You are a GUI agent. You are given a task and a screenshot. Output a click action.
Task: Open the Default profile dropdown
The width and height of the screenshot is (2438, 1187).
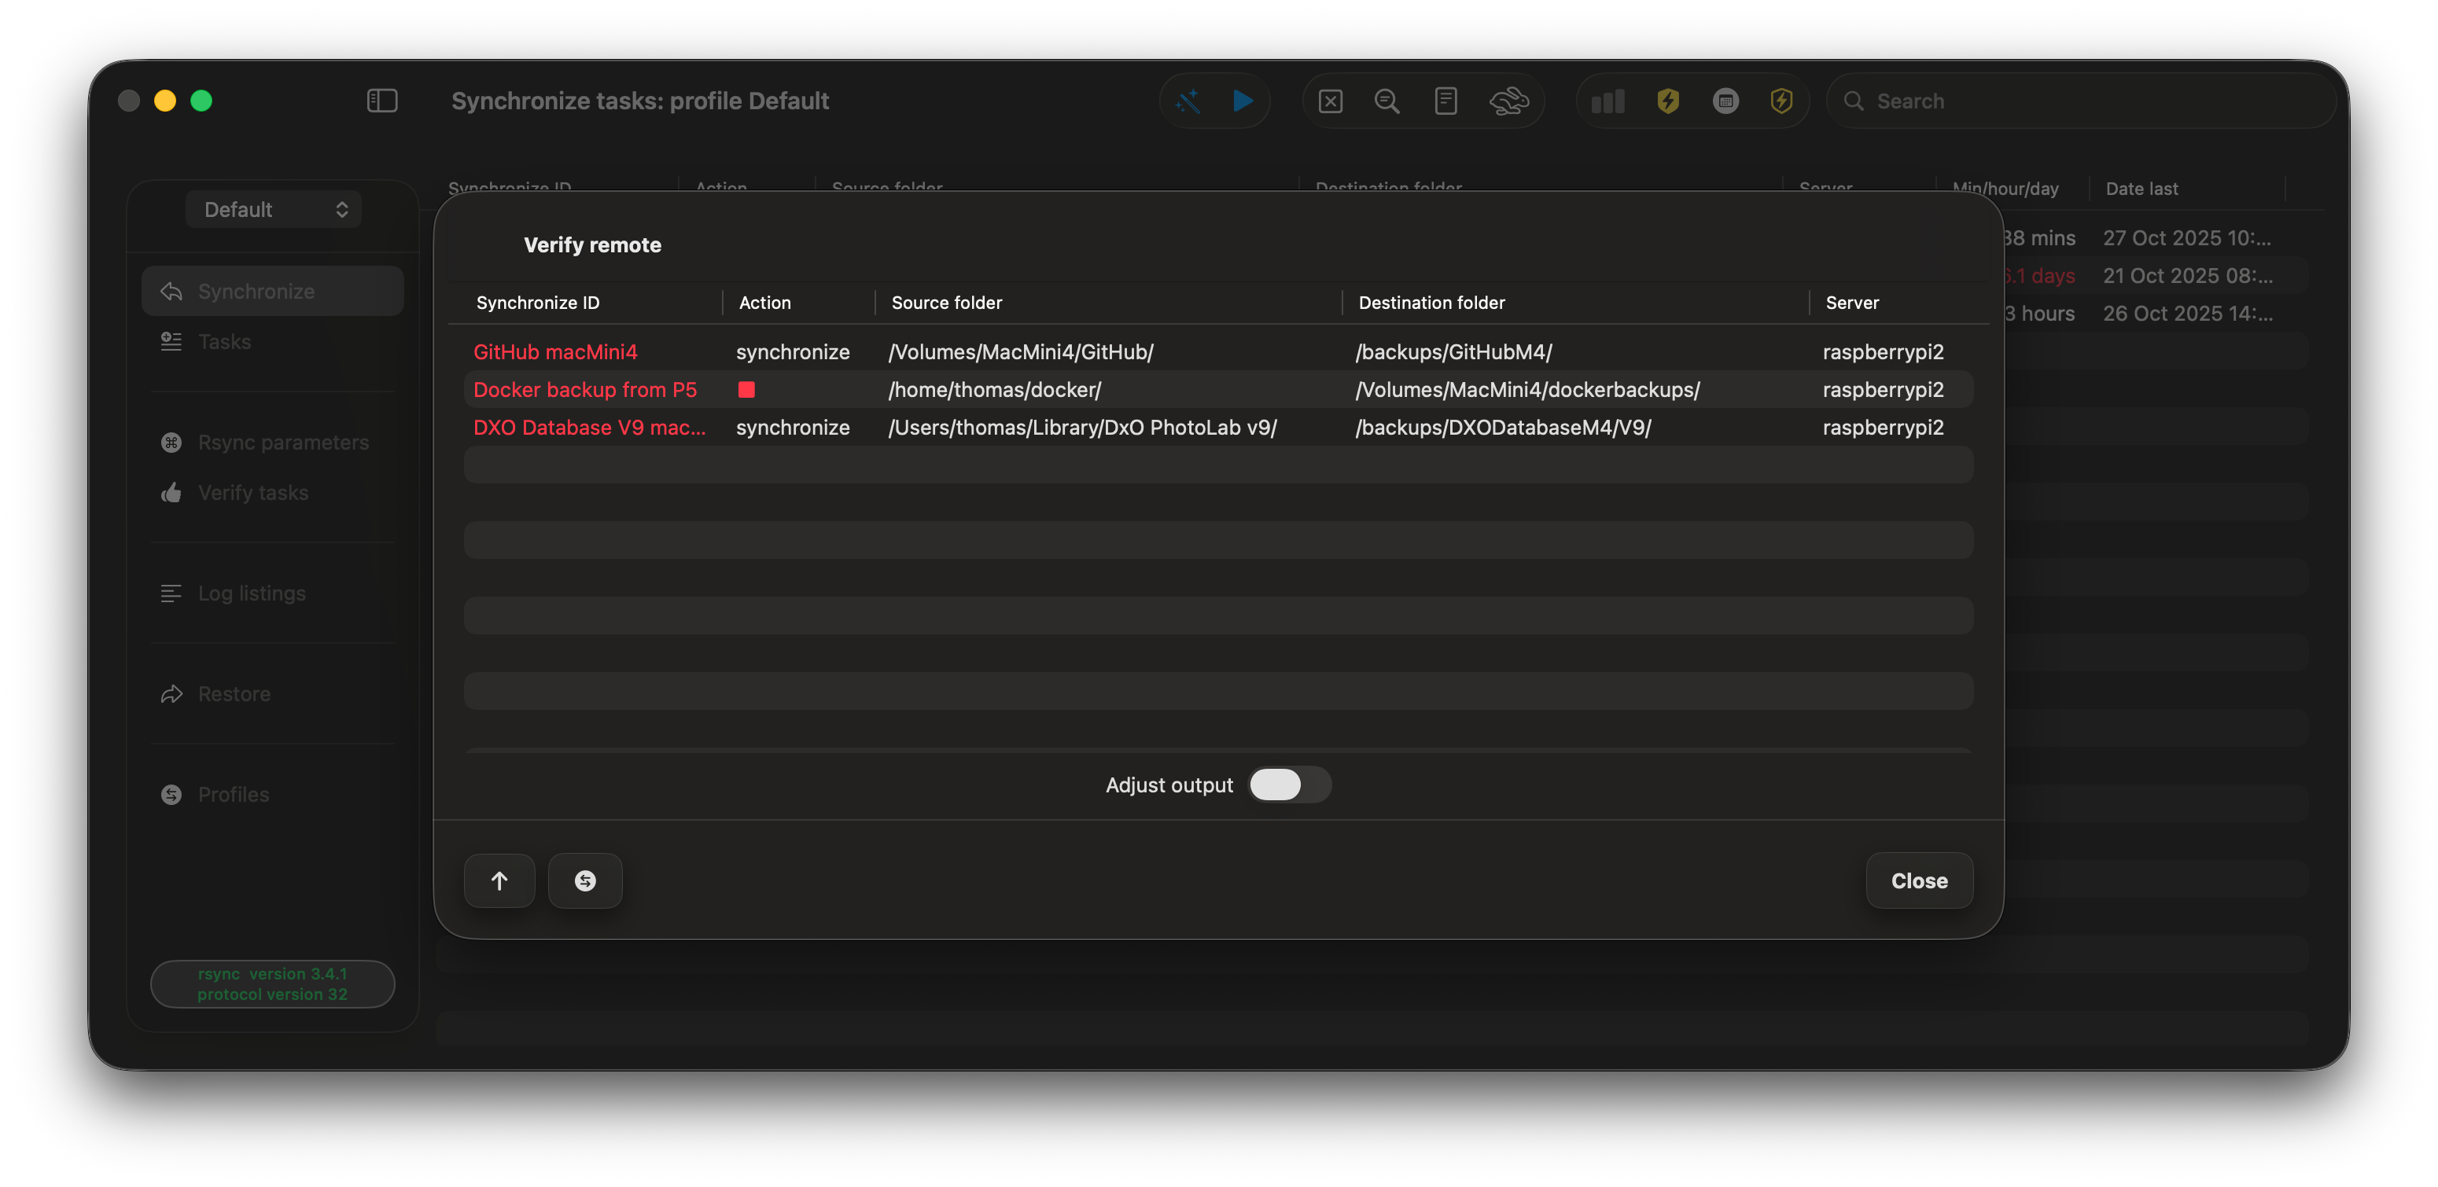274,209
